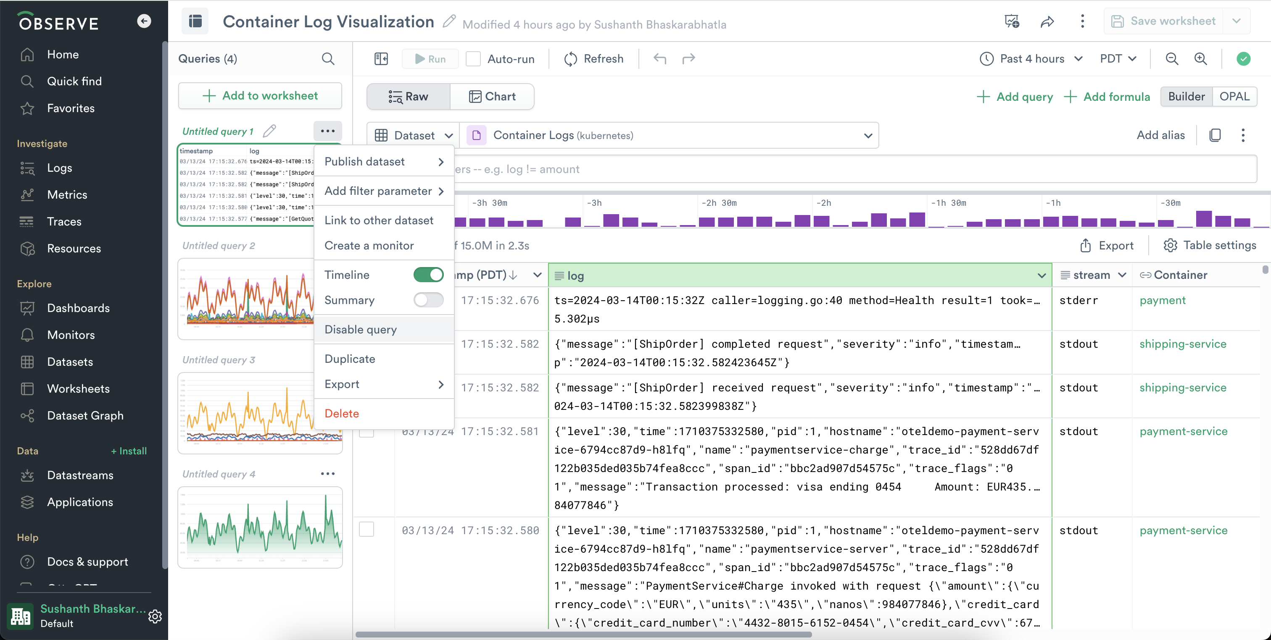1271x640 pixels.
Task: Toggle the layout panel icon left of Run
Action: tap(381, 59)
